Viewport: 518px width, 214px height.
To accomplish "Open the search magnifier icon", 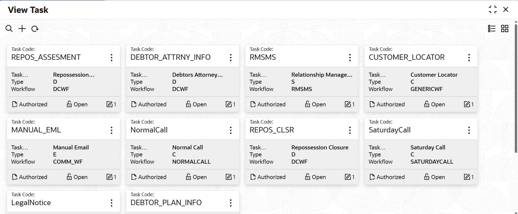I will pyautogui.click(x=9, y=29).
